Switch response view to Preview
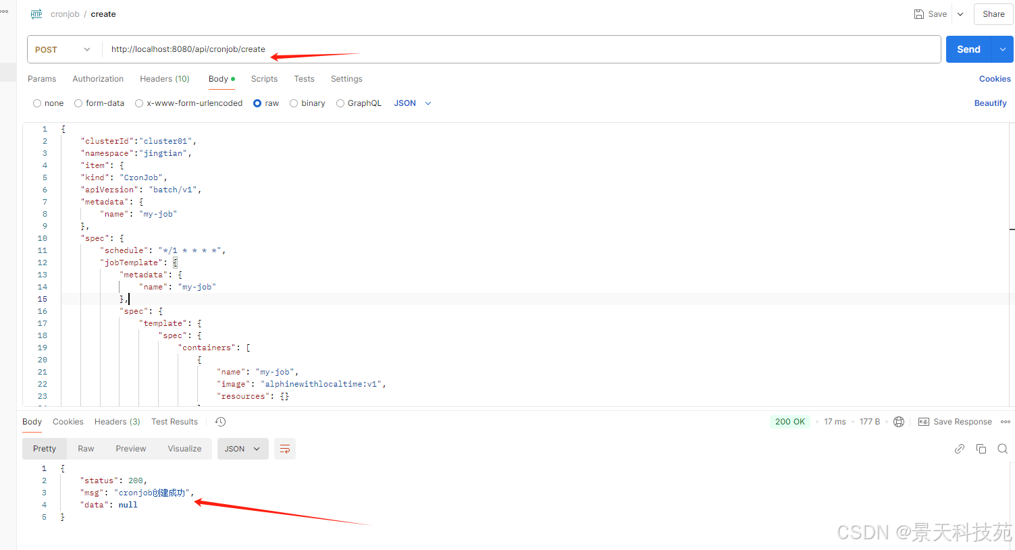Viewport: 1015px width, 550px height. (x=130, y=449)
